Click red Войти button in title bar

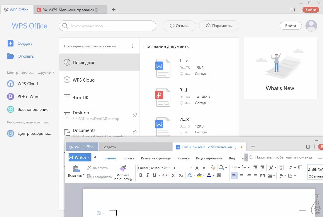pyautogui.click(x=311, y=9)
